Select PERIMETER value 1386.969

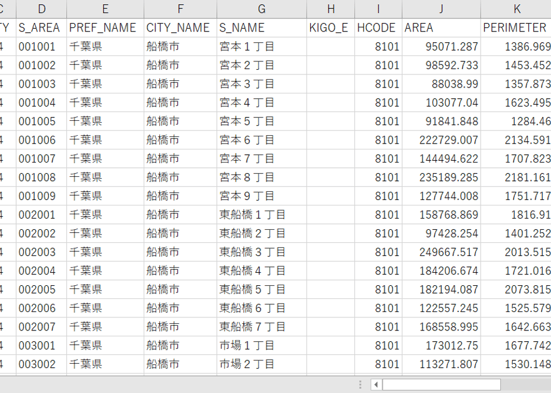tap(516, 46)
